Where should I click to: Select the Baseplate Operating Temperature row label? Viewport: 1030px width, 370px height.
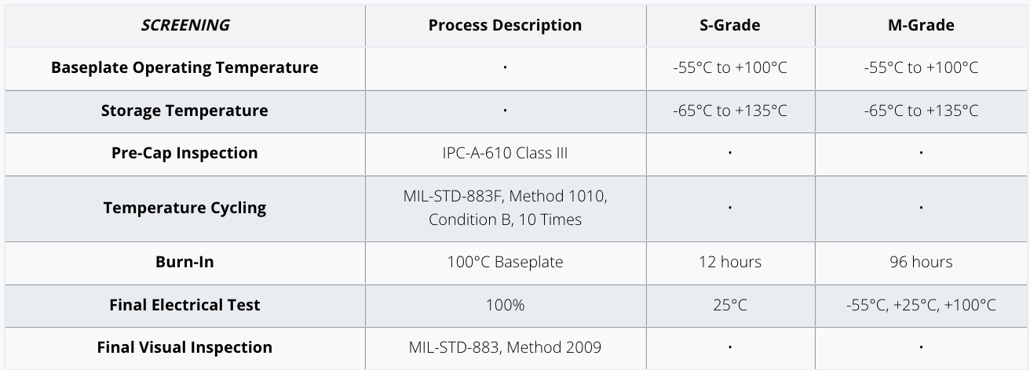[x=184, y=67]
